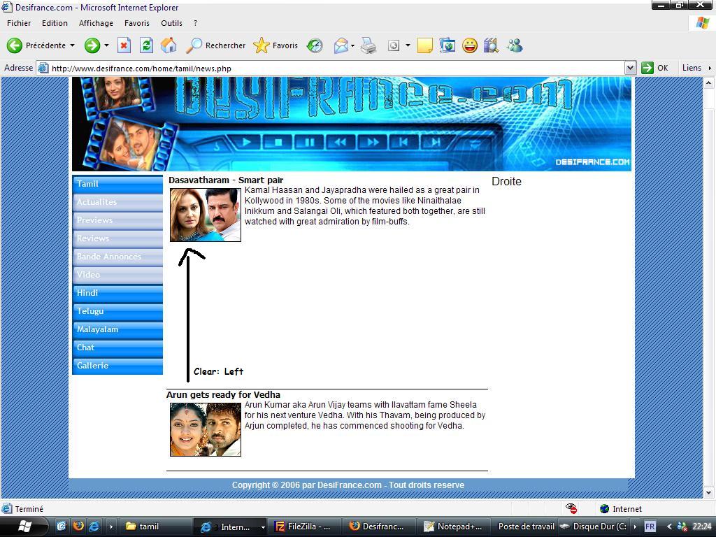Launch Internet Explorer from quick launch
Screen dimensions: 716x537
94,526
